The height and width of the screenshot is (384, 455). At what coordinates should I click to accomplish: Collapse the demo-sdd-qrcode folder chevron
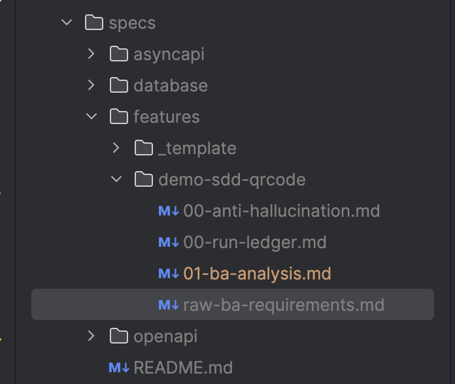point(116,180)
